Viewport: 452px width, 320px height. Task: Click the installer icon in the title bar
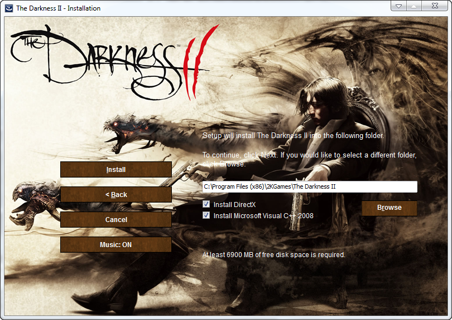coord(9,8)
